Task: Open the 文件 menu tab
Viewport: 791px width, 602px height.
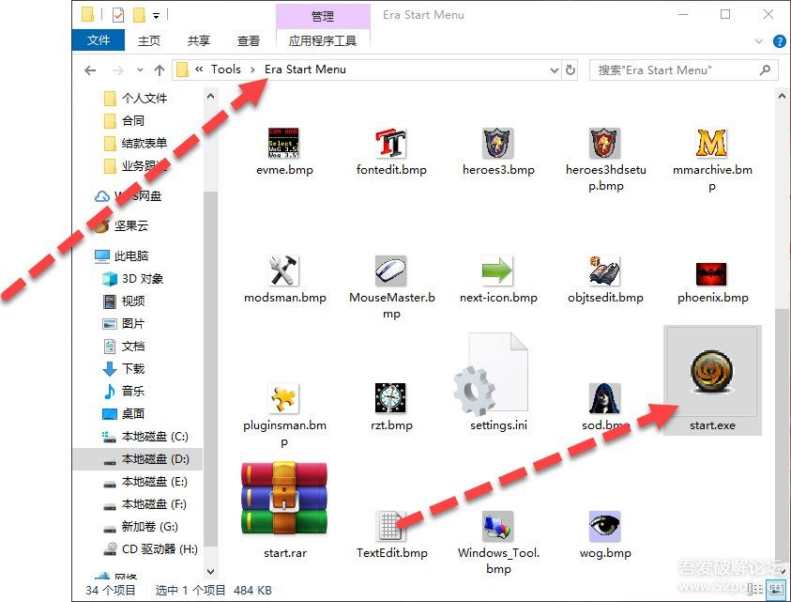Action: (99, 40)
